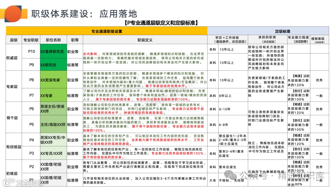Click the P6 grade cell

[31, 109]
